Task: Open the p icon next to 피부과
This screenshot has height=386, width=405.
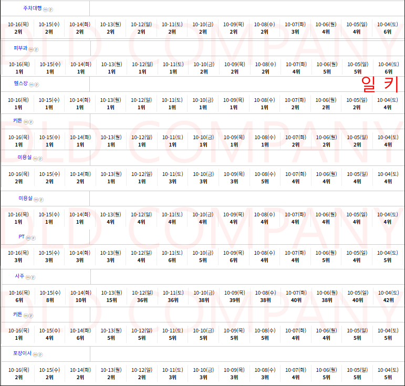Action: click(36, 49)
